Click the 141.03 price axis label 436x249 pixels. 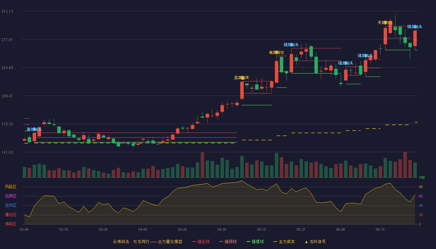click(x=7, y=153)
